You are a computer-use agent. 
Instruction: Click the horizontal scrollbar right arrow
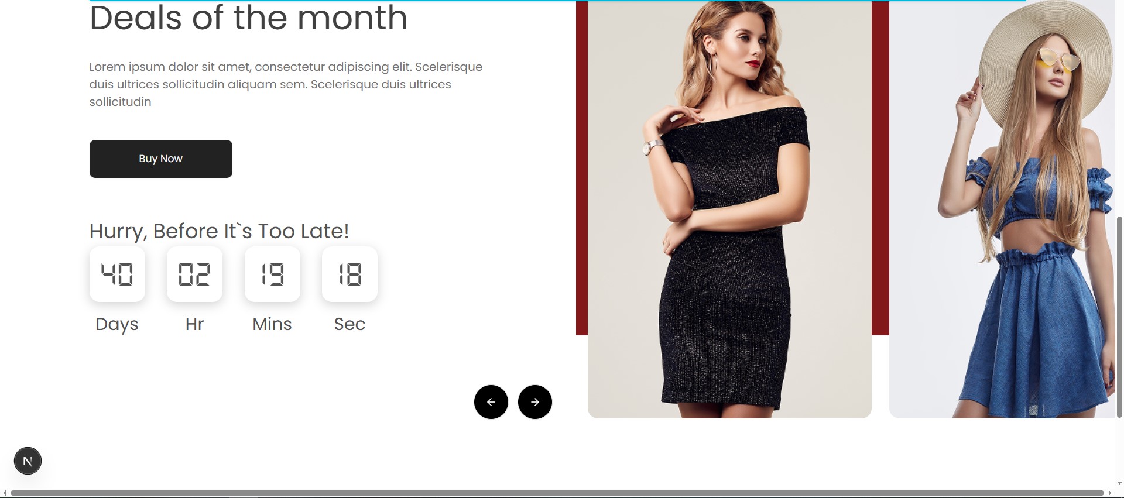pyautogui.click(x=1109, y=493)
